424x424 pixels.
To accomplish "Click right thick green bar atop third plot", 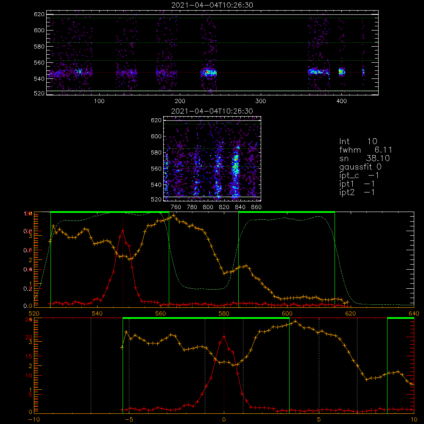I will 287,212.
